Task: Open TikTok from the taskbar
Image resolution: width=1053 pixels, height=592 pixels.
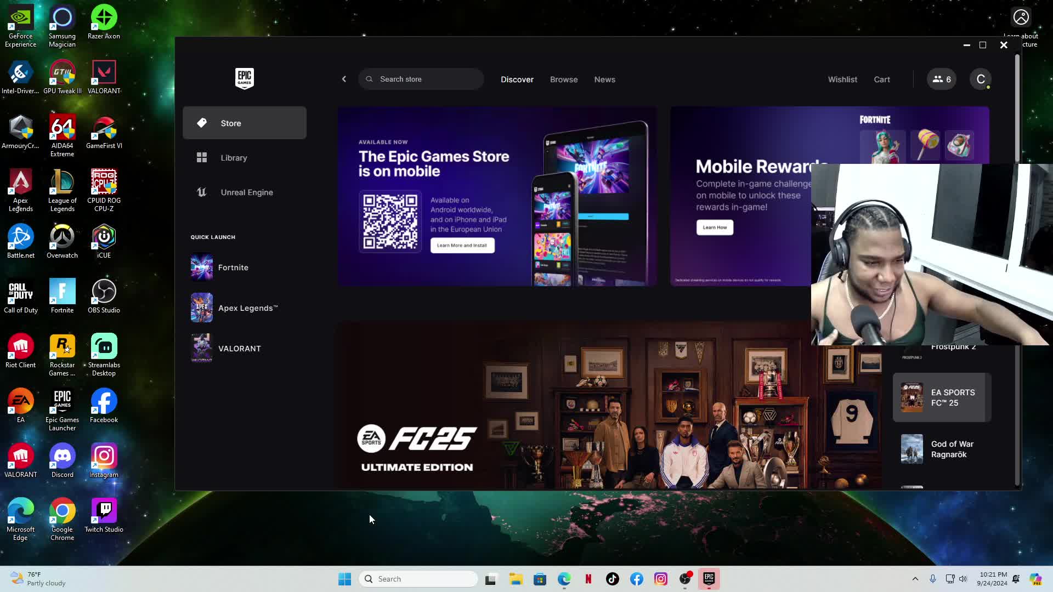Action: coord(612,579)
